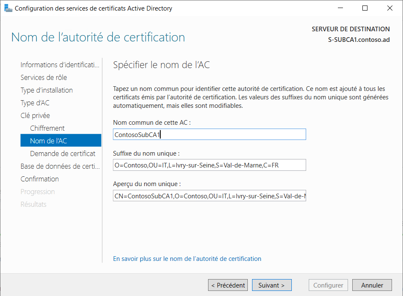Go to the Type d'installation step

47,90
